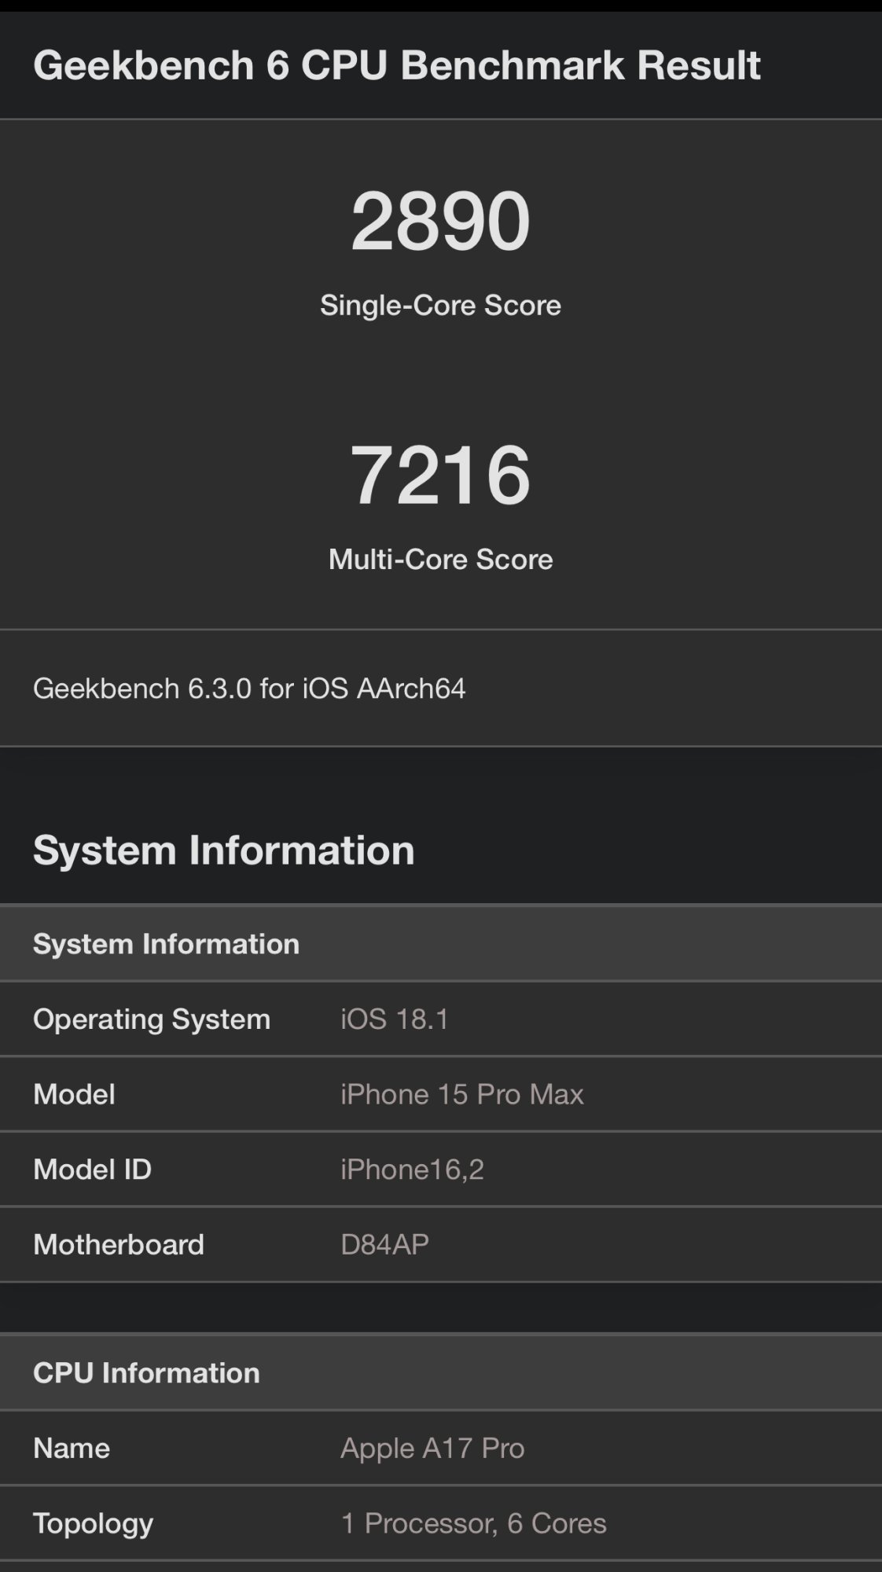This screenshot has height=1572, width=882.
Task: Tap the Geekbench 6 CPU Benchmark Result title
Action: coord(396,65)
